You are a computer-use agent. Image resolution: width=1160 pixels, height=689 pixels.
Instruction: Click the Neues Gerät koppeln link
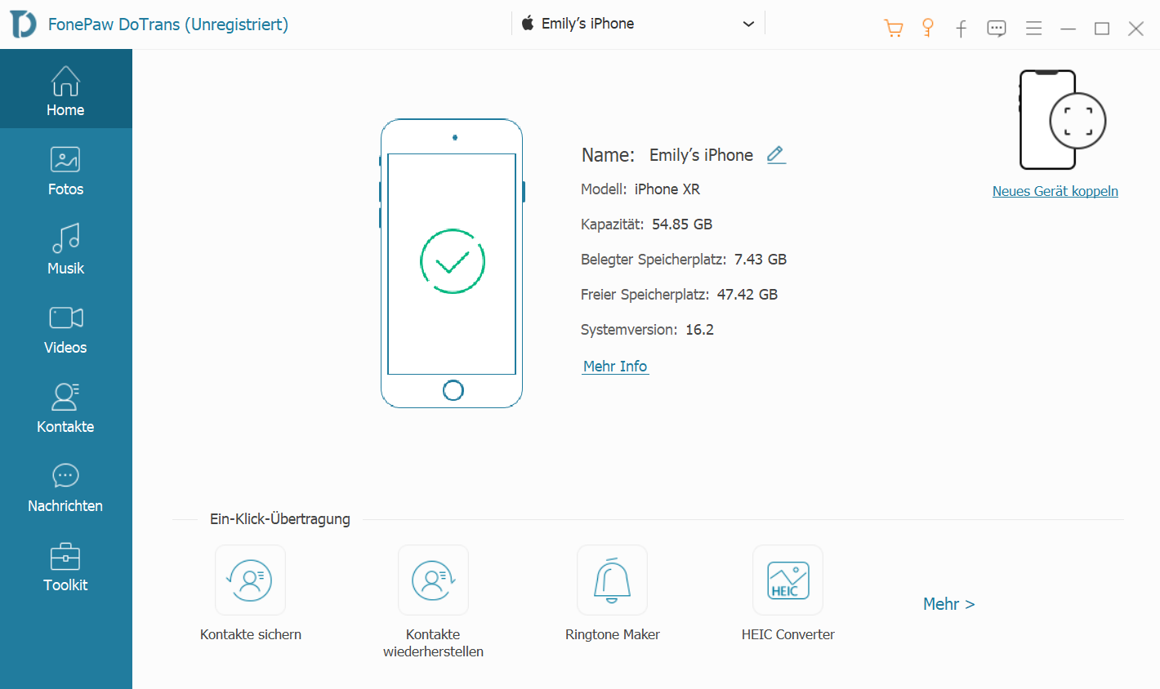tap(1055, 191)
